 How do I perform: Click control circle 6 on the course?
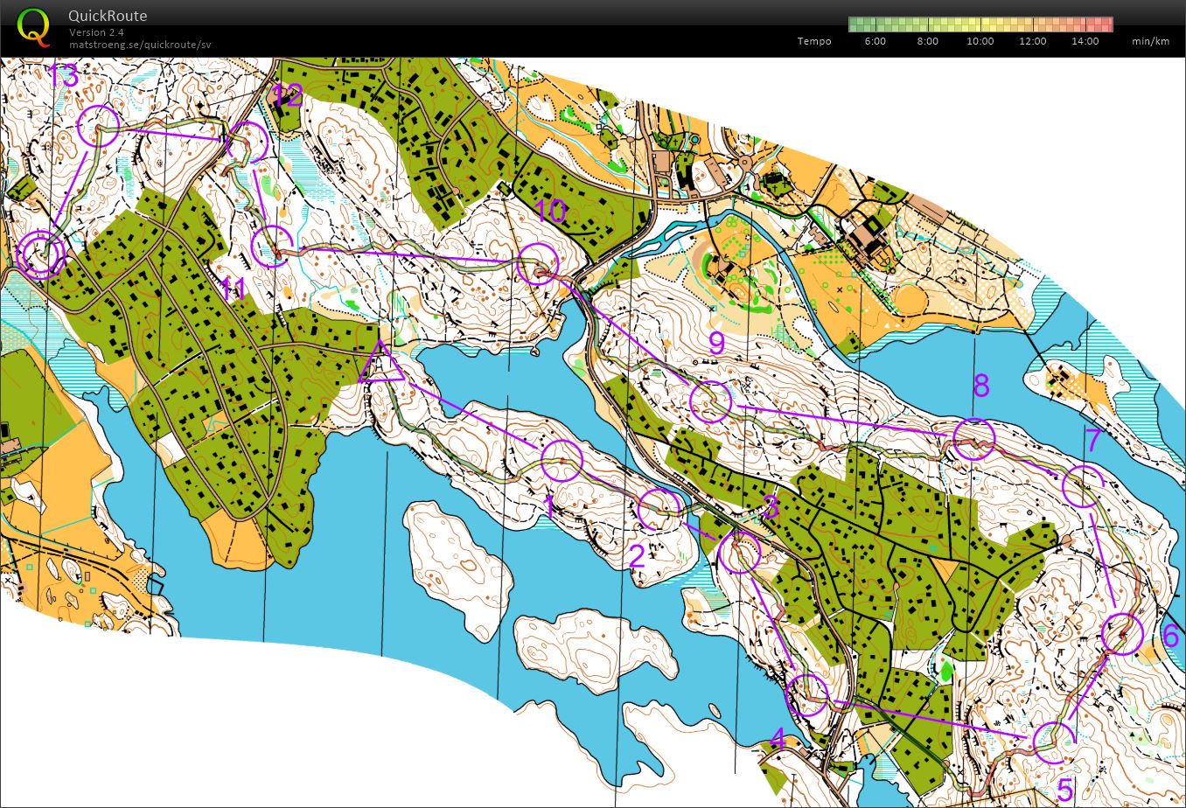tap(1122, 633)
